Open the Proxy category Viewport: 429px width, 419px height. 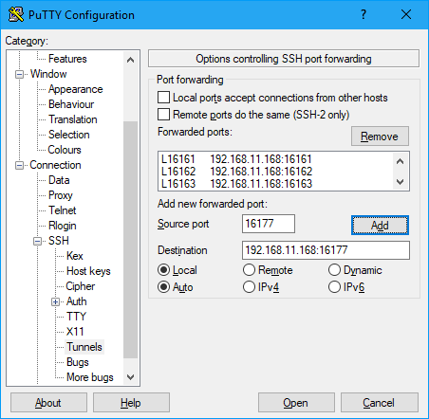[61, 195]
